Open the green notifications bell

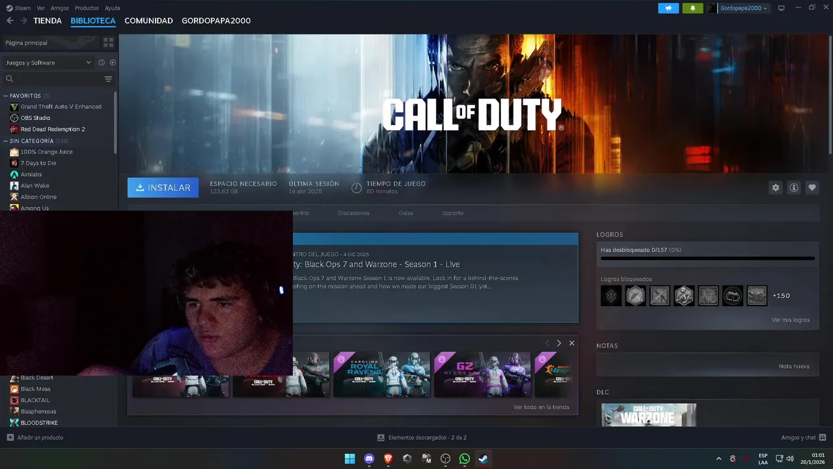692,8
